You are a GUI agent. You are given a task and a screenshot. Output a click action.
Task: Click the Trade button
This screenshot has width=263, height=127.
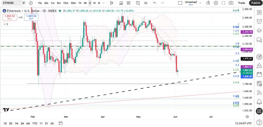click(241, 3)
